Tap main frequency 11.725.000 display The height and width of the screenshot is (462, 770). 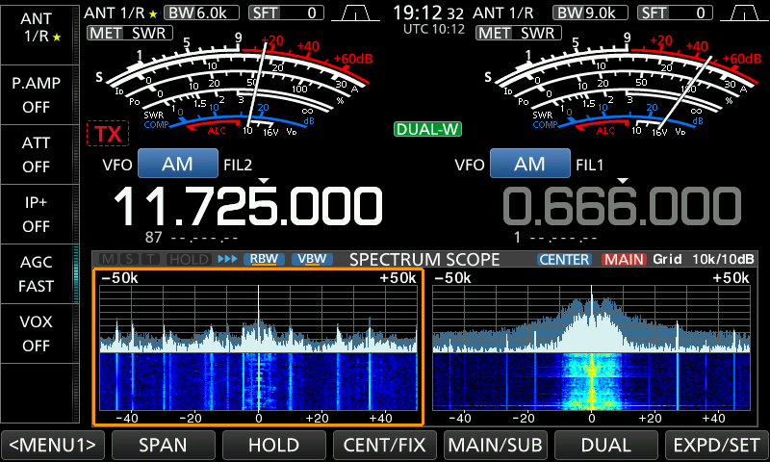point(248,206)
